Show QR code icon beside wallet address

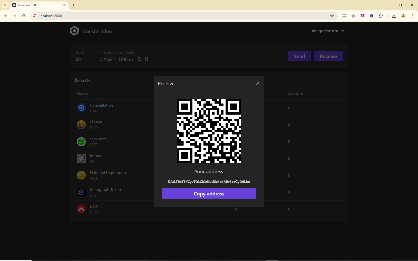coord(147,59)
